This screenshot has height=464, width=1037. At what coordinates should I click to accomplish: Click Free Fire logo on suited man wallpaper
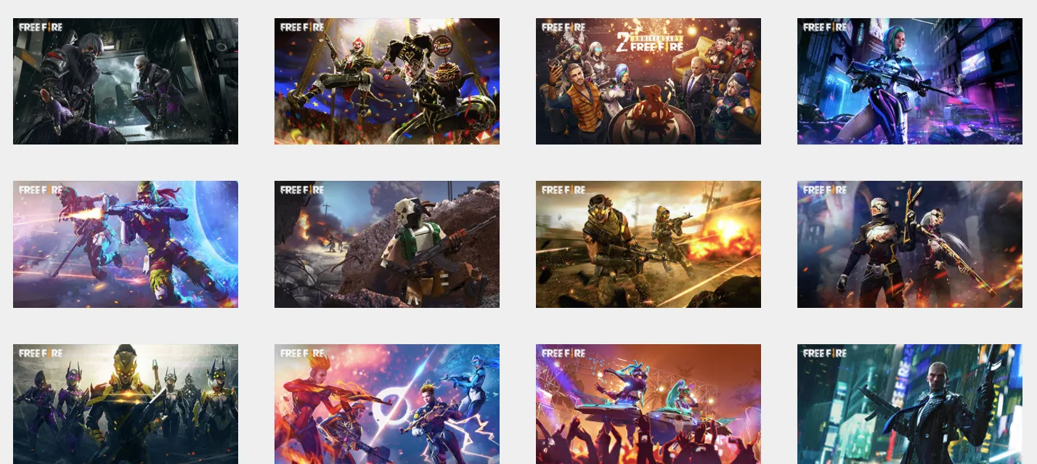[824, 353]
